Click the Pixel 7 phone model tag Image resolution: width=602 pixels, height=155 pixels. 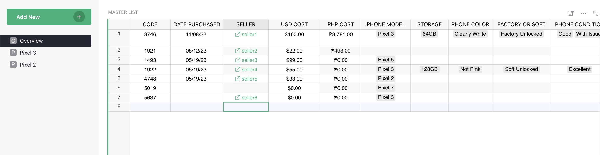[x=386, y=88]
